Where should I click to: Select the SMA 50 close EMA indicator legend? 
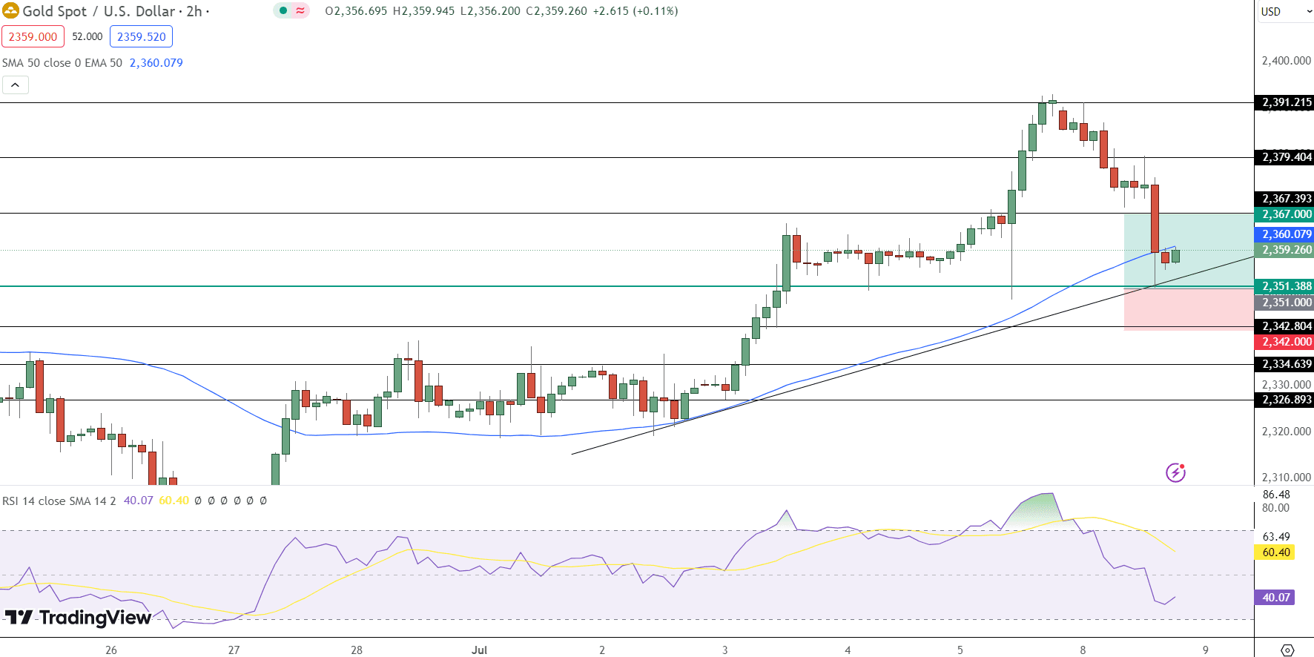pyautogui.click(x=62, y=63)
